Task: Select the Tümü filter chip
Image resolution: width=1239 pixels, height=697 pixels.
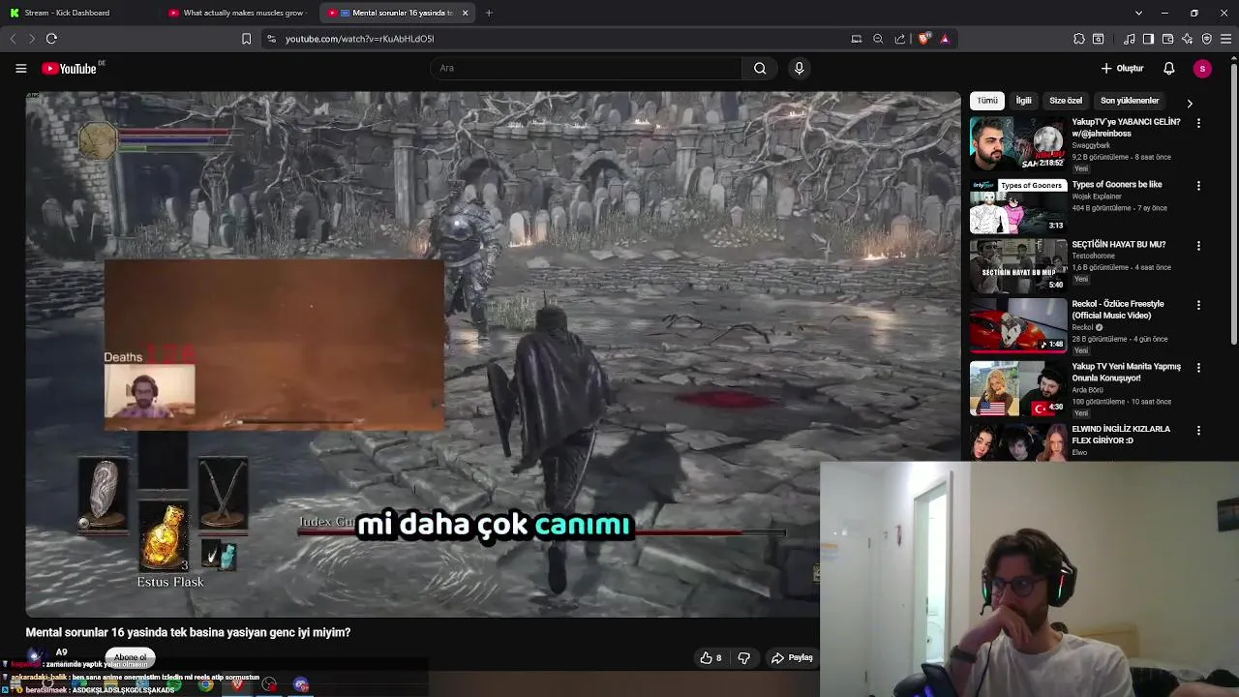Action: (x=986, y=101)
